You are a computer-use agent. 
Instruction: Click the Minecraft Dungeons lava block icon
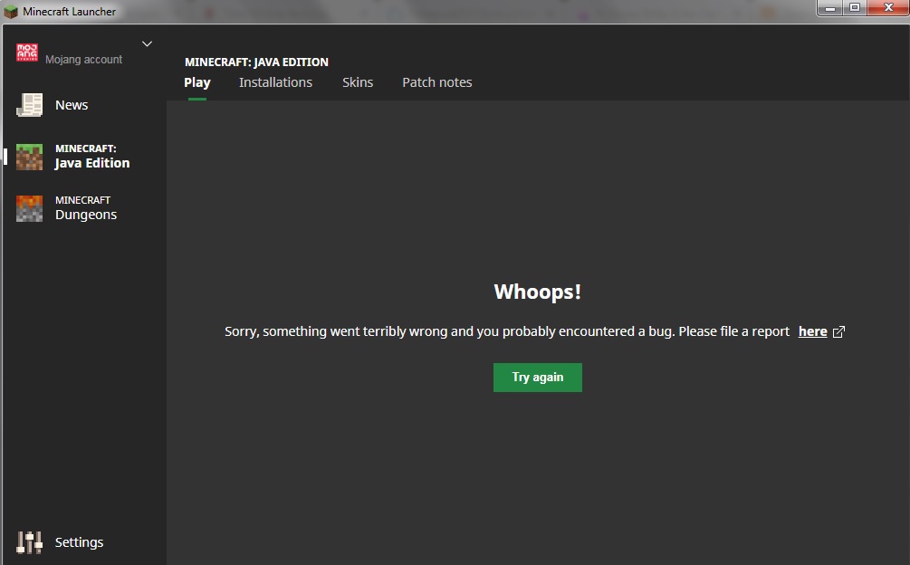29,208
